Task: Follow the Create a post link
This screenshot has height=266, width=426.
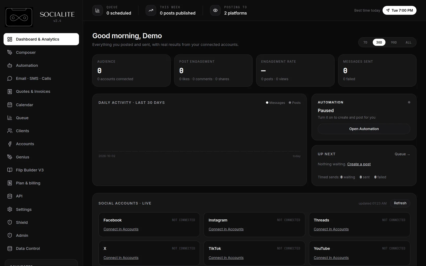Action: (x=359, y=164)
